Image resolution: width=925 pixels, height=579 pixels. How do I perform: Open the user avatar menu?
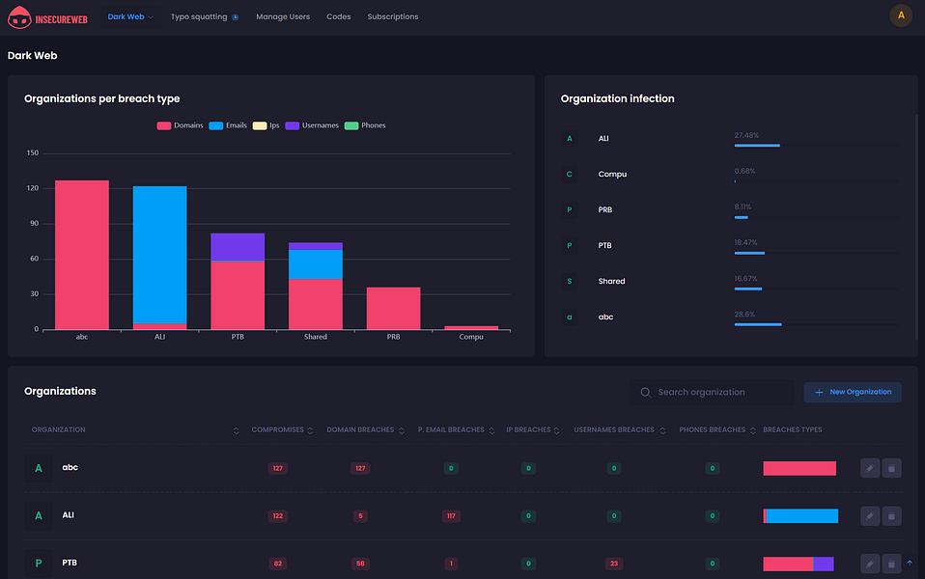(x=900, y=15)
